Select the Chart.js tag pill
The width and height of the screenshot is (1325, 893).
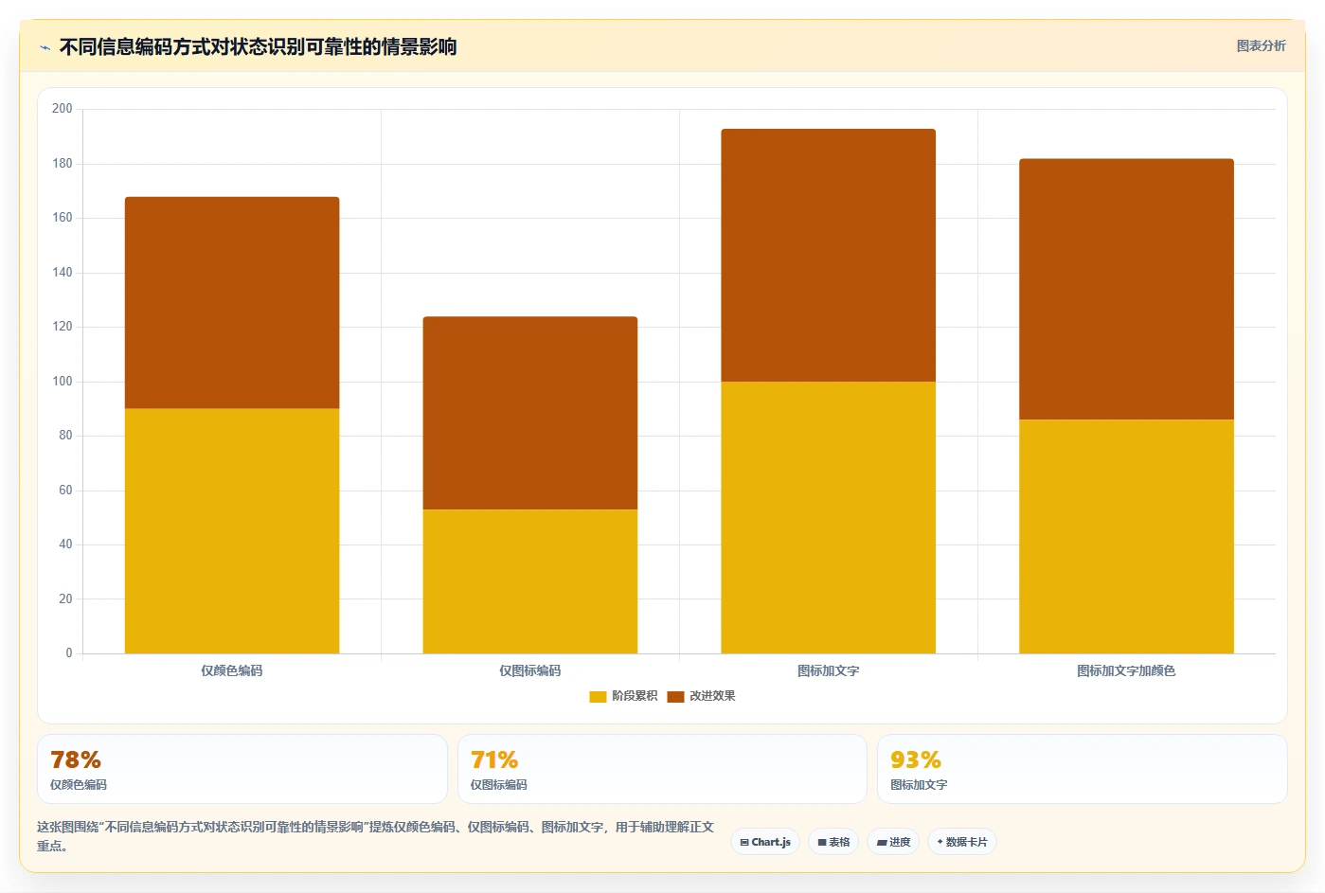tap(765, 842)
